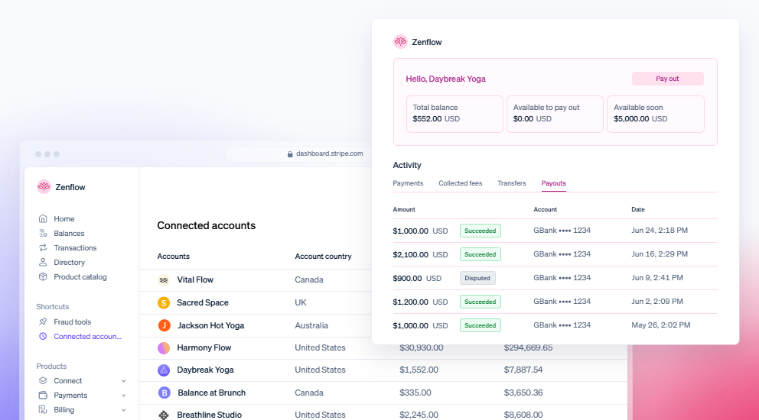Click the Harmony Flow account name
This screenshot has width=759, height=420.
pos(204,347)
